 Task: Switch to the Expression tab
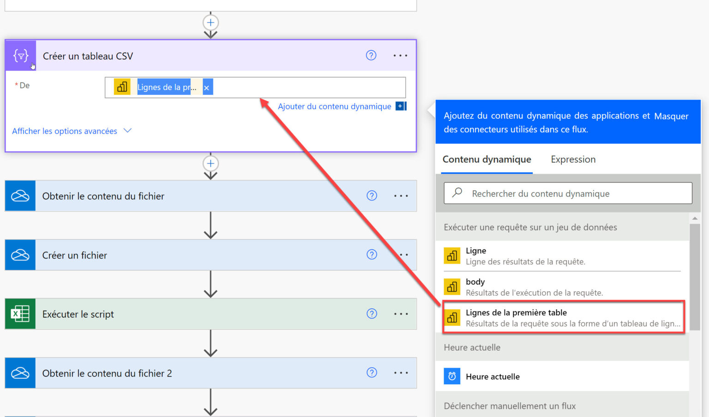(x=573, y=159)
